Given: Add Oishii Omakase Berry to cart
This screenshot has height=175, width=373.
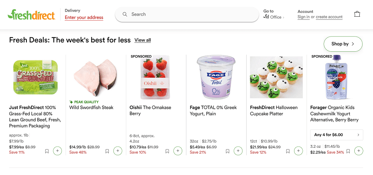Looking at the screenshot, I should tap(178, 151).
